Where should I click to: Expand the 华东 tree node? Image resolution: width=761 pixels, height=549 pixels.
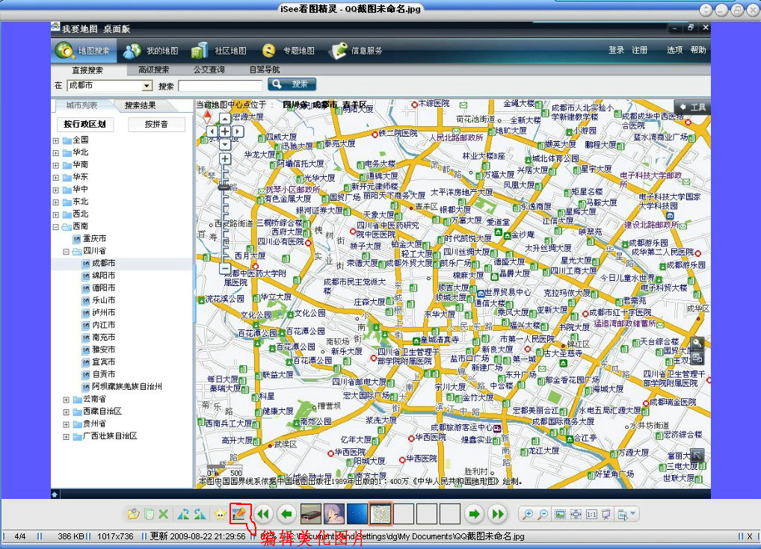[x=56, y=178]
